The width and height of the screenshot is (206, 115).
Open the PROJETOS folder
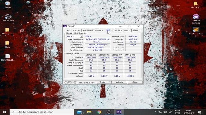[196, 5]
